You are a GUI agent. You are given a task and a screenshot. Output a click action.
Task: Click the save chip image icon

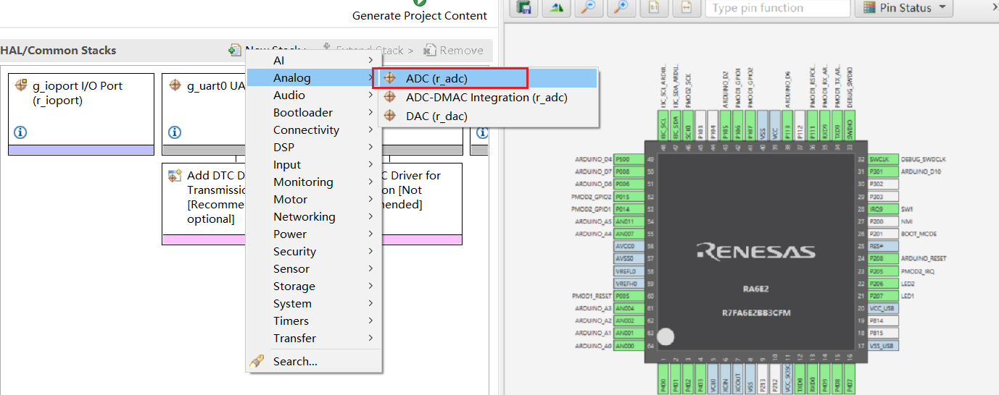[x=523, y=8]
